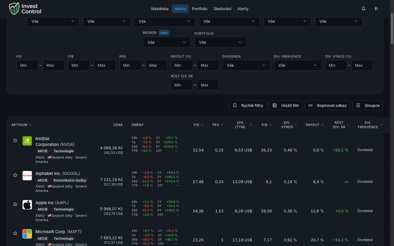Click the Microsoft company logo
Screen dimensions: 394x246
pyautogui.click(x=27, y=234)
